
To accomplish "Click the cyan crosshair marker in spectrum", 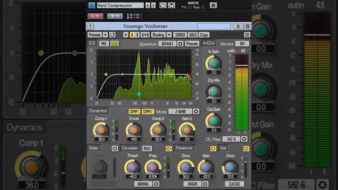I will [139, 94].
